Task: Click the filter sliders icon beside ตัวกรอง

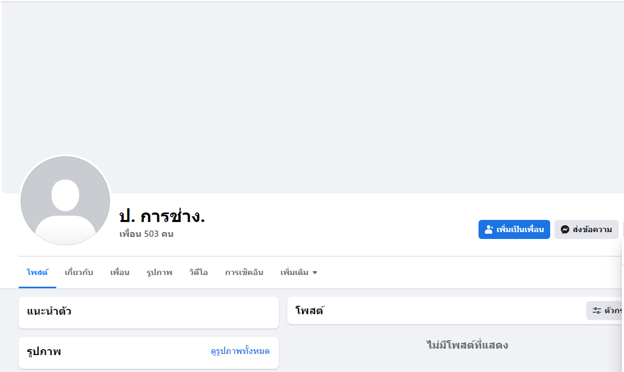Action: (x=597, y=311)
